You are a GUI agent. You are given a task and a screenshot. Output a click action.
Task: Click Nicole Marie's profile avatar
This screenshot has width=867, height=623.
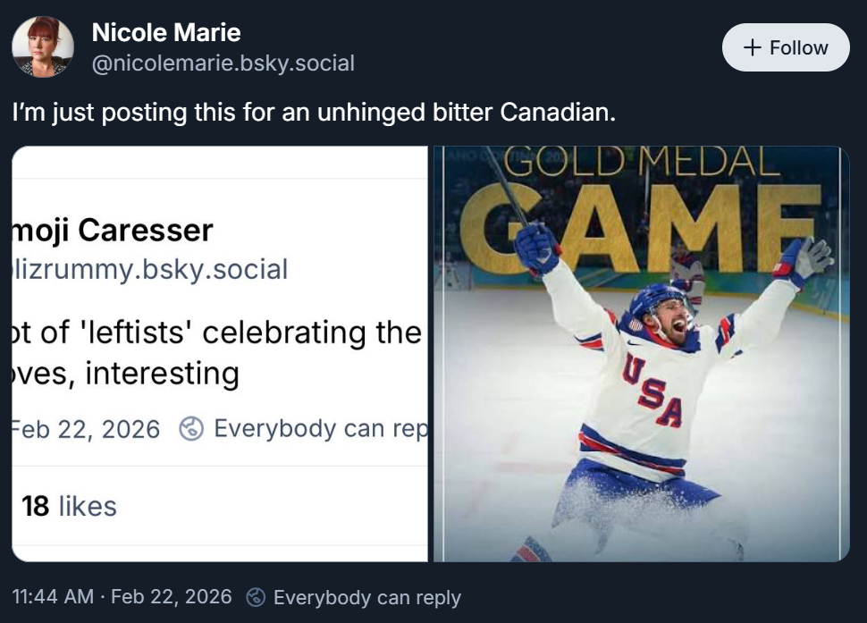pyautogui.click(x=43, y=47)
